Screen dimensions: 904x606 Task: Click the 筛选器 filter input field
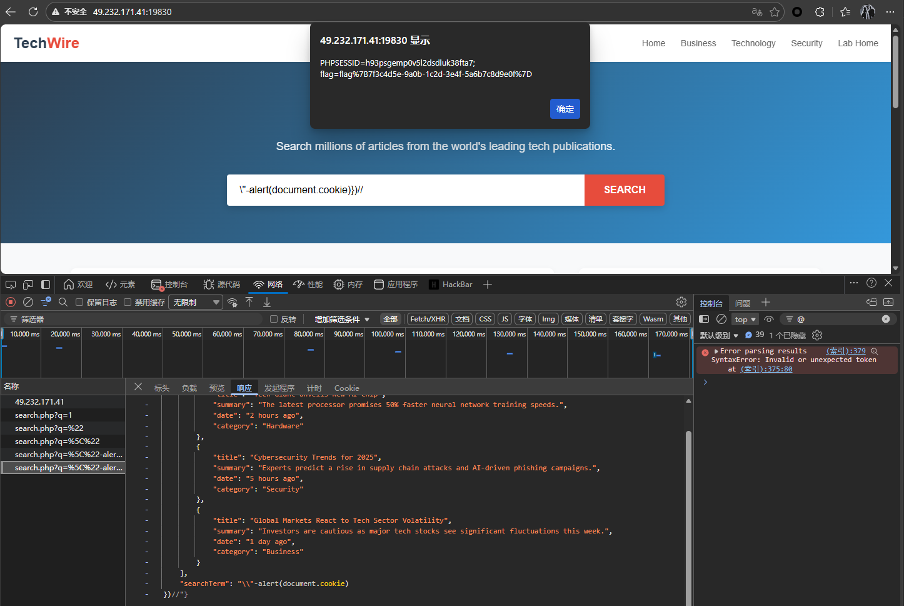tap(138, 319)
